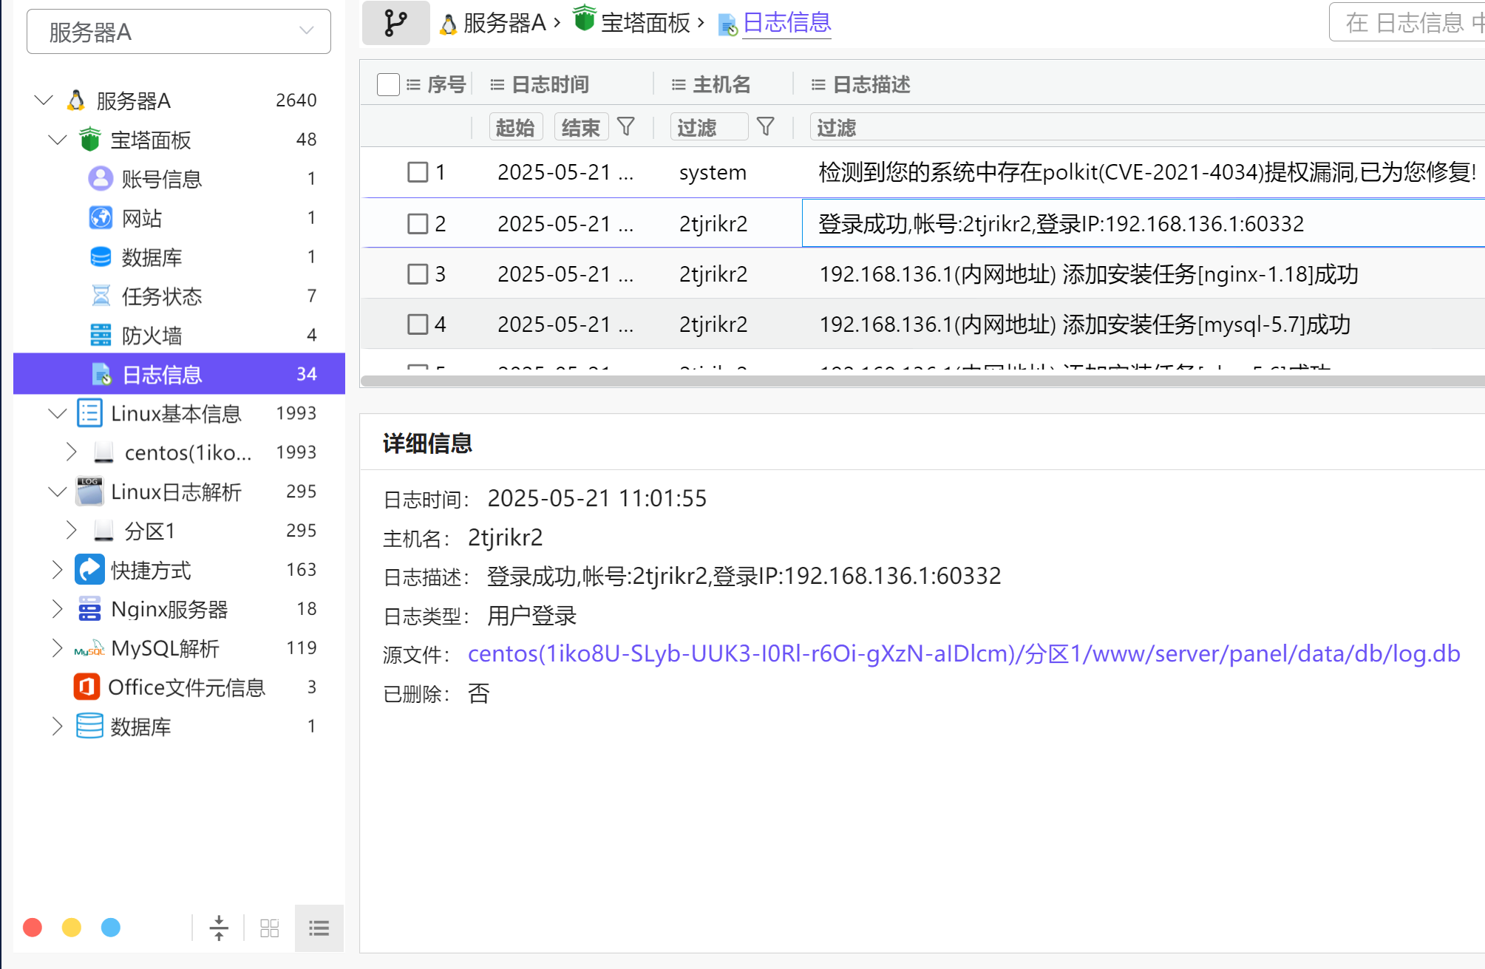The width and height of the screenshot is (1485, 969).
Task: Click 宝塔面板 in the breadcrumb path
Action: point(645,23)
